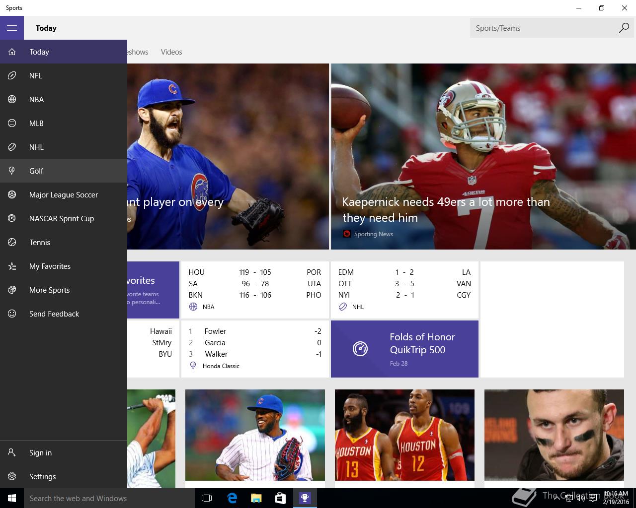This screenshot has width=636, height=508.
Task: Go to MLB section
Action: coord(64,123)
